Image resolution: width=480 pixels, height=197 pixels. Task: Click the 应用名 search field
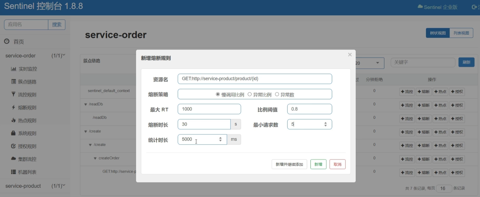click(26, 25)
